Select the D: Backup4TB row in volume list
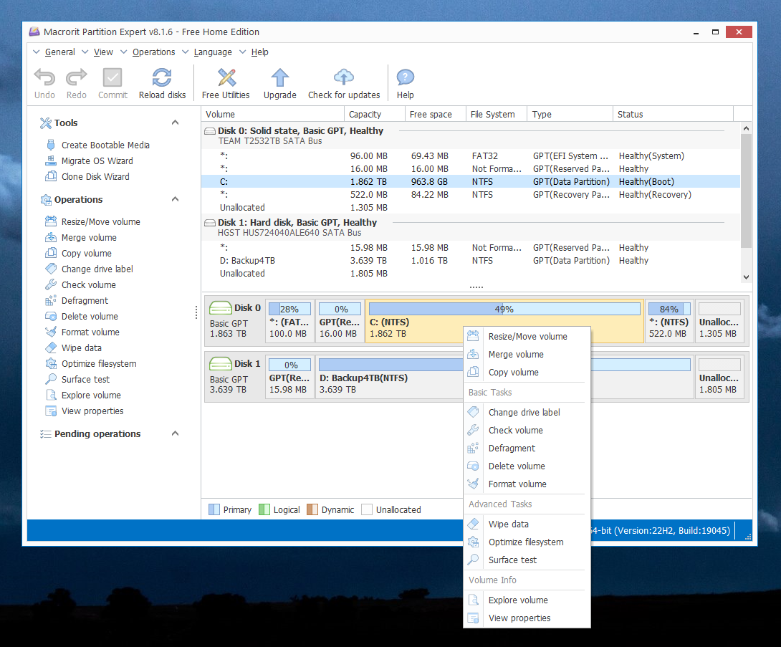 471,261
